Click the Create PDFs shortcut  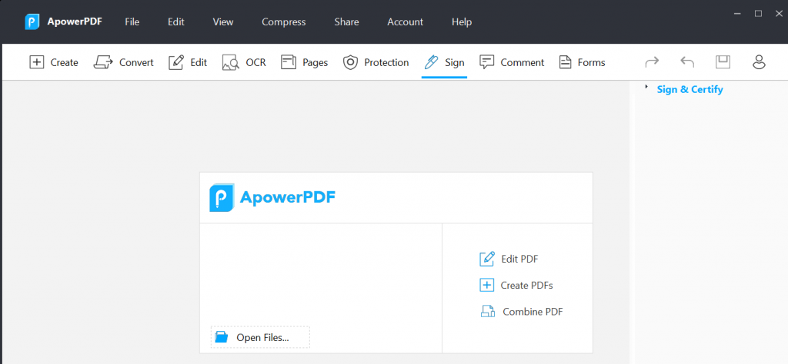tap(516, 285)
